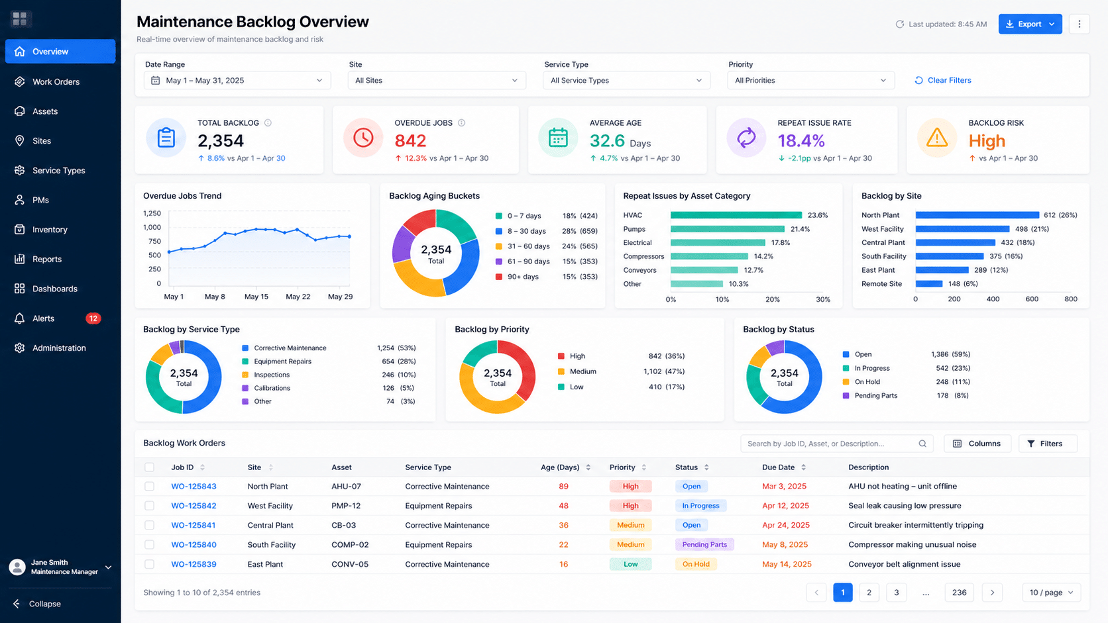Viewport: 1108px width, 623px height.
Task: Click the search magnifier icon
Action: [922, 444]
